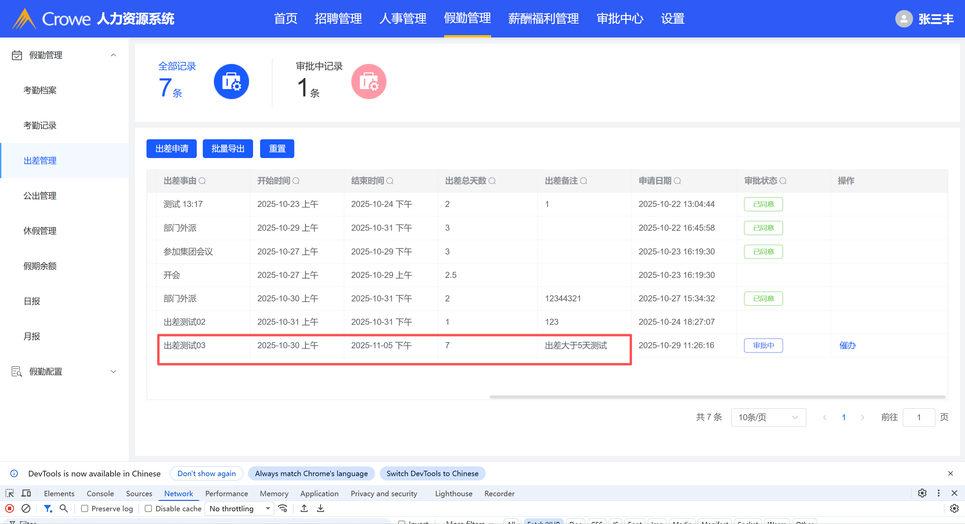Click the search icon beside 出差事由 column
965x524 pixels.
pos(202,181)
